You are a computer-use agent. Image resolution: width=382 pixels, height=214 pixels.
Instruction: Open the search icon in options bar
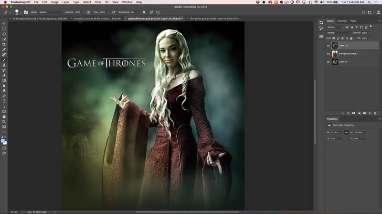coord(363,12)
